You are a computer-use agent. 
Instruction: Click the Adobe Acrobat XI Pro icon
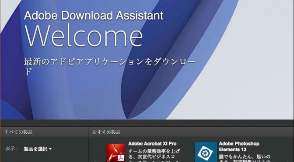click(115, 153)
